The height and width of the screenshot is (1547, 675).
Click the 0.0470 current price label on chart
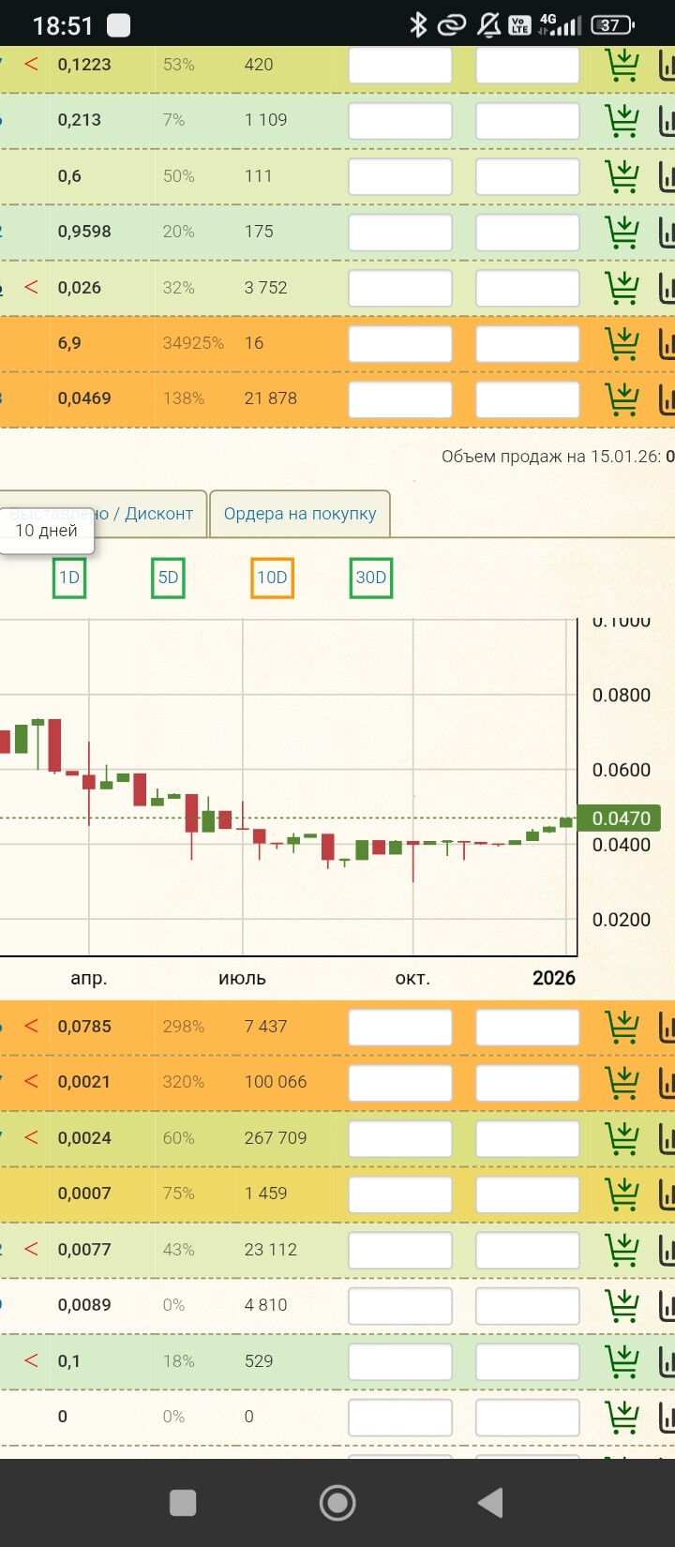(620, 819)
